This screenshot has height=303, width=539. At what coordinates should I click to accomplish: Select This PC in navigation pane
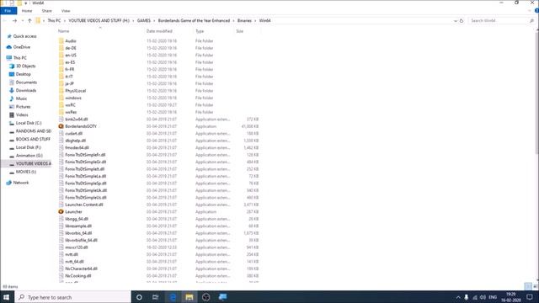point(19,58)
